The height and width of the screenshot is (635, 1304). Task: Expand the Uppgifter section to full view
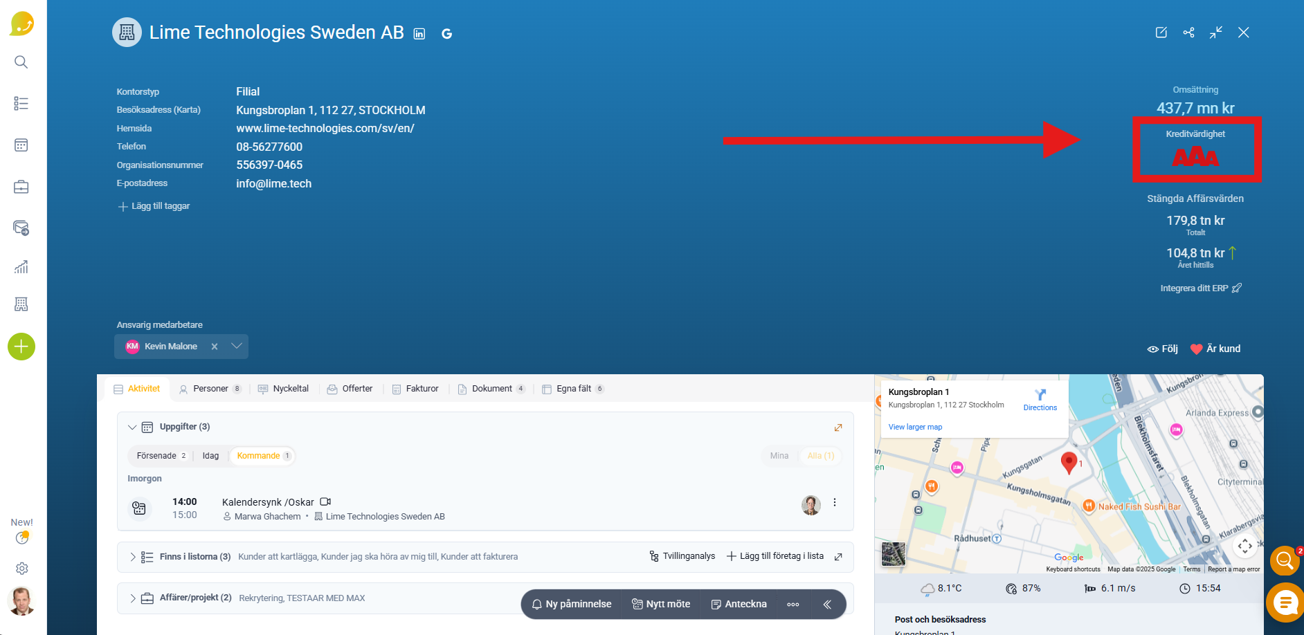(x=838, y=427)
